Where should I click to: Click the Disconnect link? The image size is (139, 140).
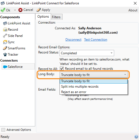point(73,40)
